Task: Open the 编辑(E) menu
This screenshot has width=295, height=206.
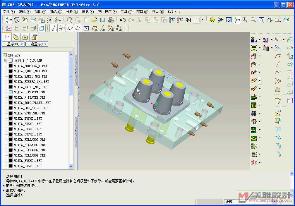Action: click(25, 12)
